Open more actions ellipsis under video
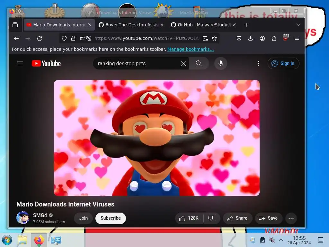The image size is (329, 247). tap(291, 218)
